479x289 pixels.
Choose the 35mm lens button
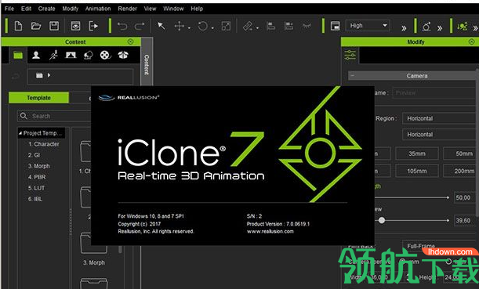[x=417, y=154]
